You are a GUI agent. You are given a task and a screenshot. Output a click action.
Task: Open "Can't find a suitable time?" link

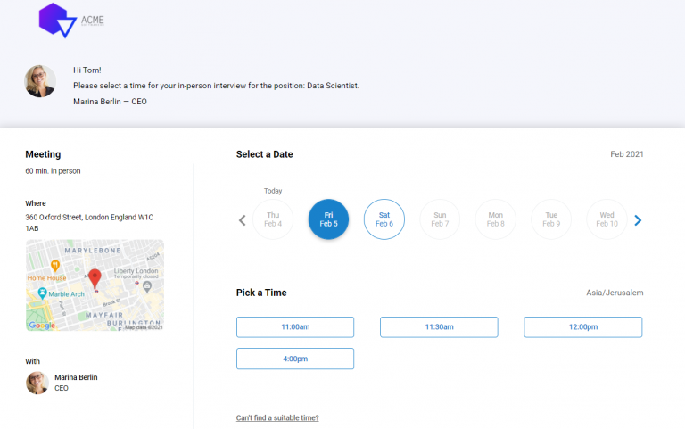(x=277, y=417)
